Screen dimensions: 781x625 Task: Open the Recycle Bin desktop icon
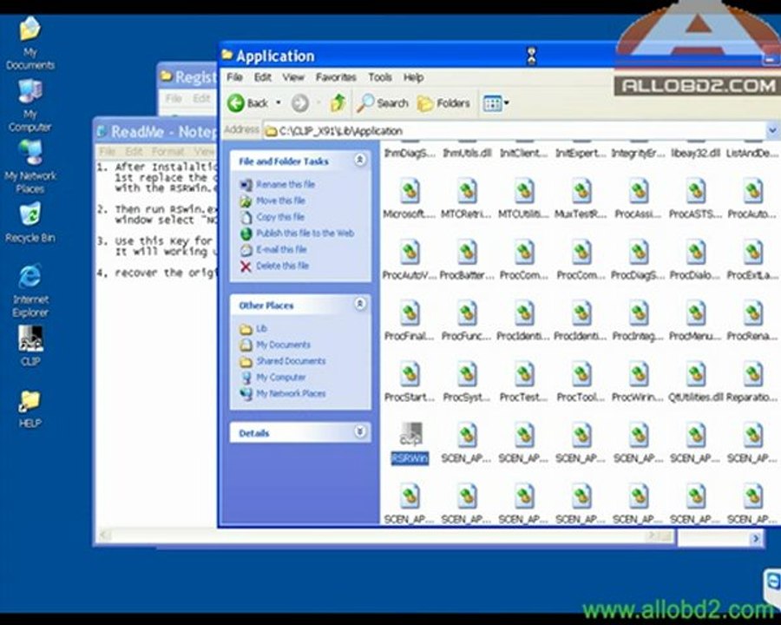[x=30, y=222]
